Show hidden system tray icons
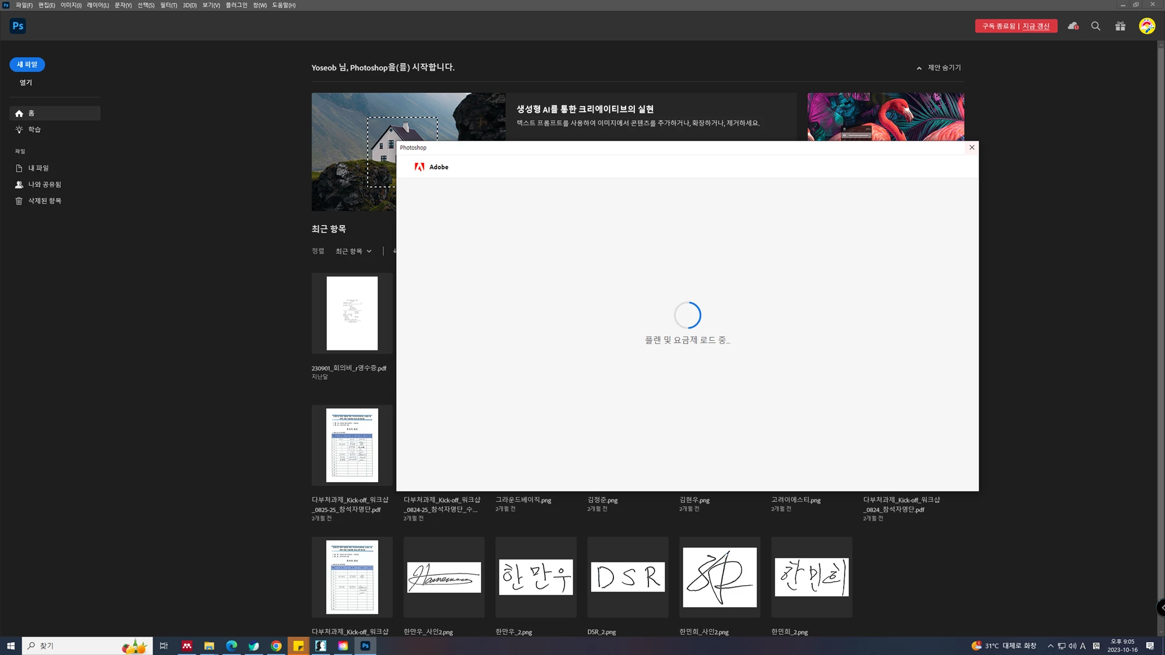This screenshot has height=655, width=1165. tap(1050, 646)
